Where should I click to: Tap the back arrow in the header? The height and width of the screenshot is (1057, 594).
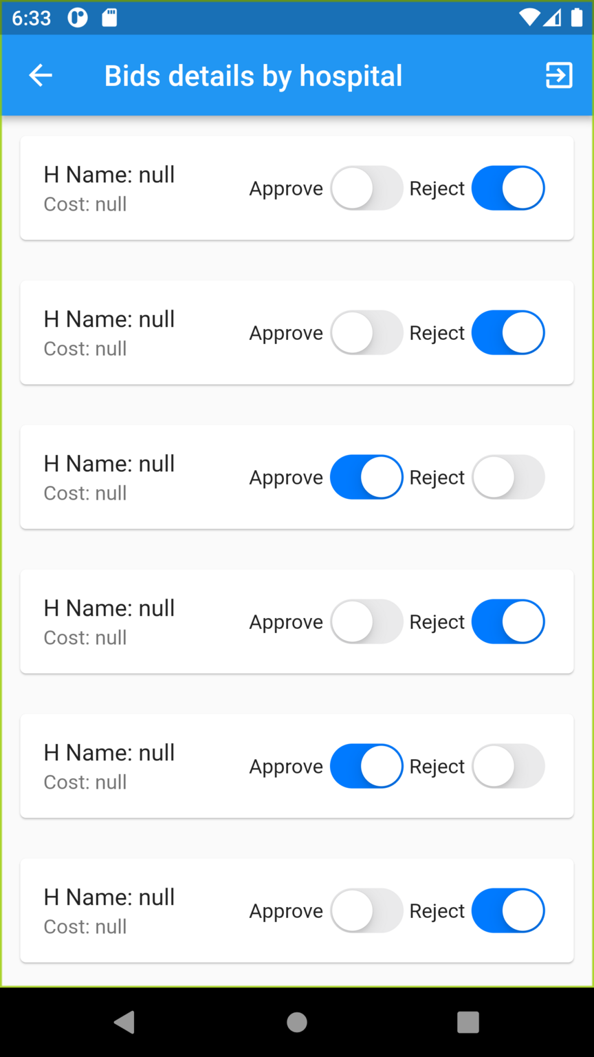(41, 75)
